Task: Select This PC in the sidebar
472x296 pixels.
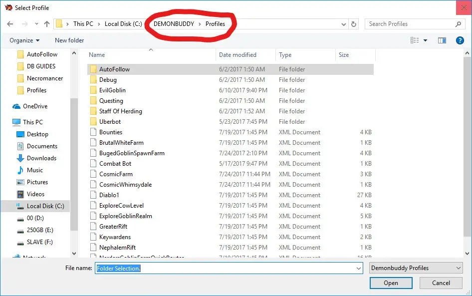Action: tap(28, 122)
